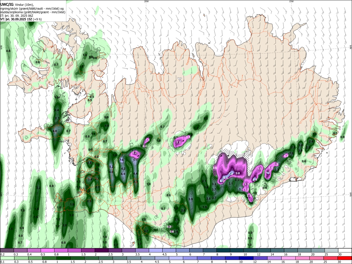Click the 3.7 precipitation value on the map
Viewport: 352px width, 264px height.
click(214, 189)
